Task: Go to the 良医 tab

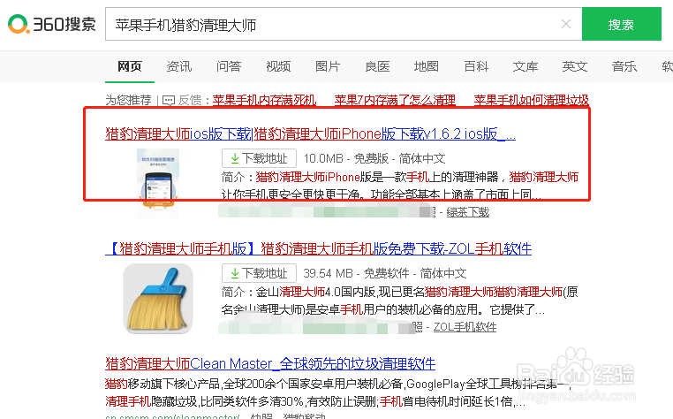Action: [x=377, y=66]
